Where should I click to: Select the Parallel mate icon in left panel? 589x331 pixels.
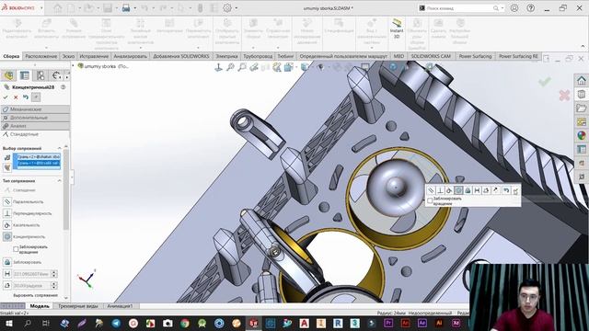7,202
